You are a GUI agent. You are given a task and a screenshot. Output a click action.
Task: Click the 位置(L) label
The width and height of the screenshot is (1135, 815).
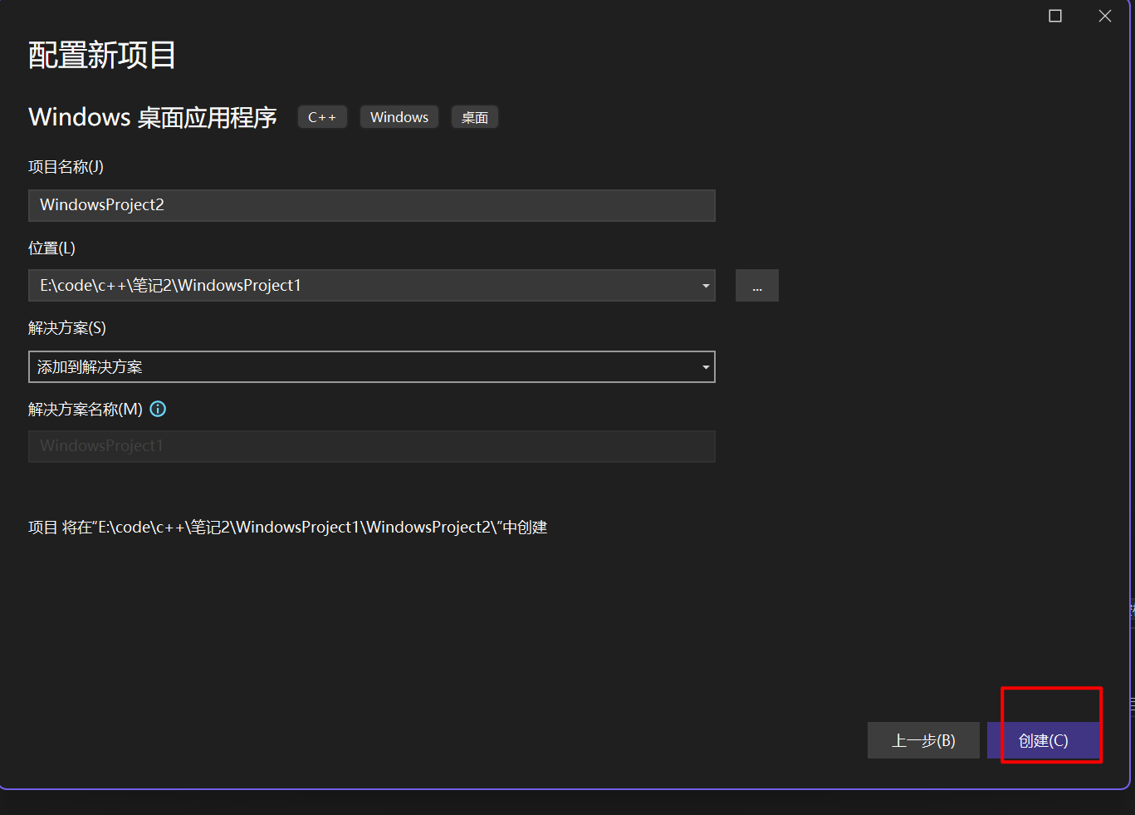point(51,248)
